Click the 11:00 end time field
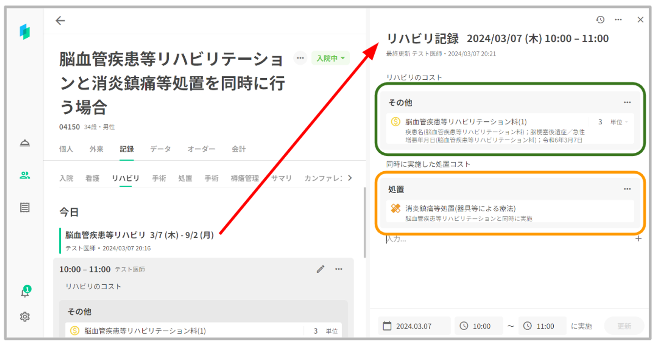 pos(543,326)
